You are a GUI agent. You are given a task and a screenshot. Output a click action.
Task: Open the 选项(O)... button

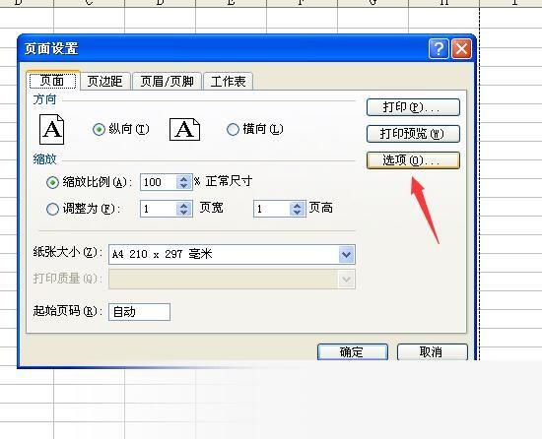[413, 160]
